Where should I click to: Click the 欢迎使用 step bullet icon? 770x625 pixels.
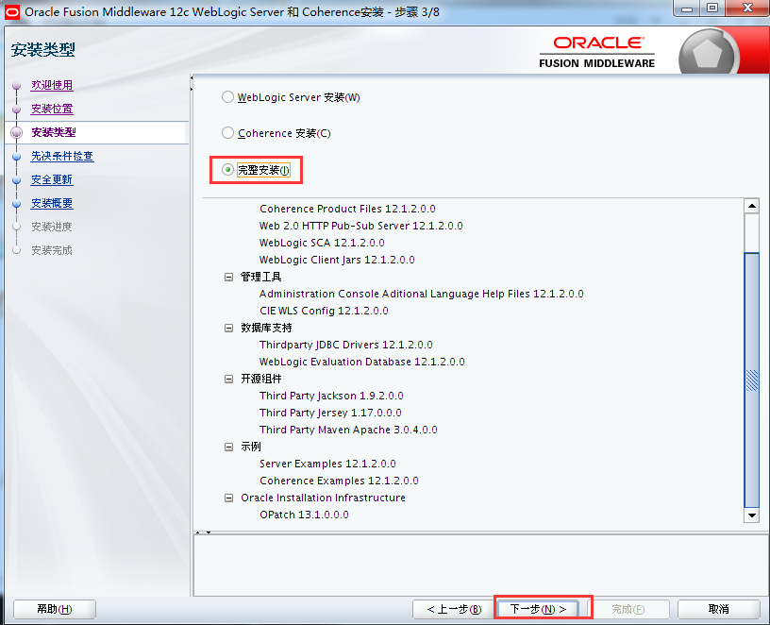(17, 86)
